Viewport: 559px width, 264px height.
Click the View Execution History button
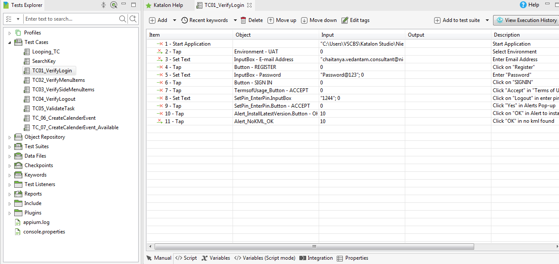point(526,20)
